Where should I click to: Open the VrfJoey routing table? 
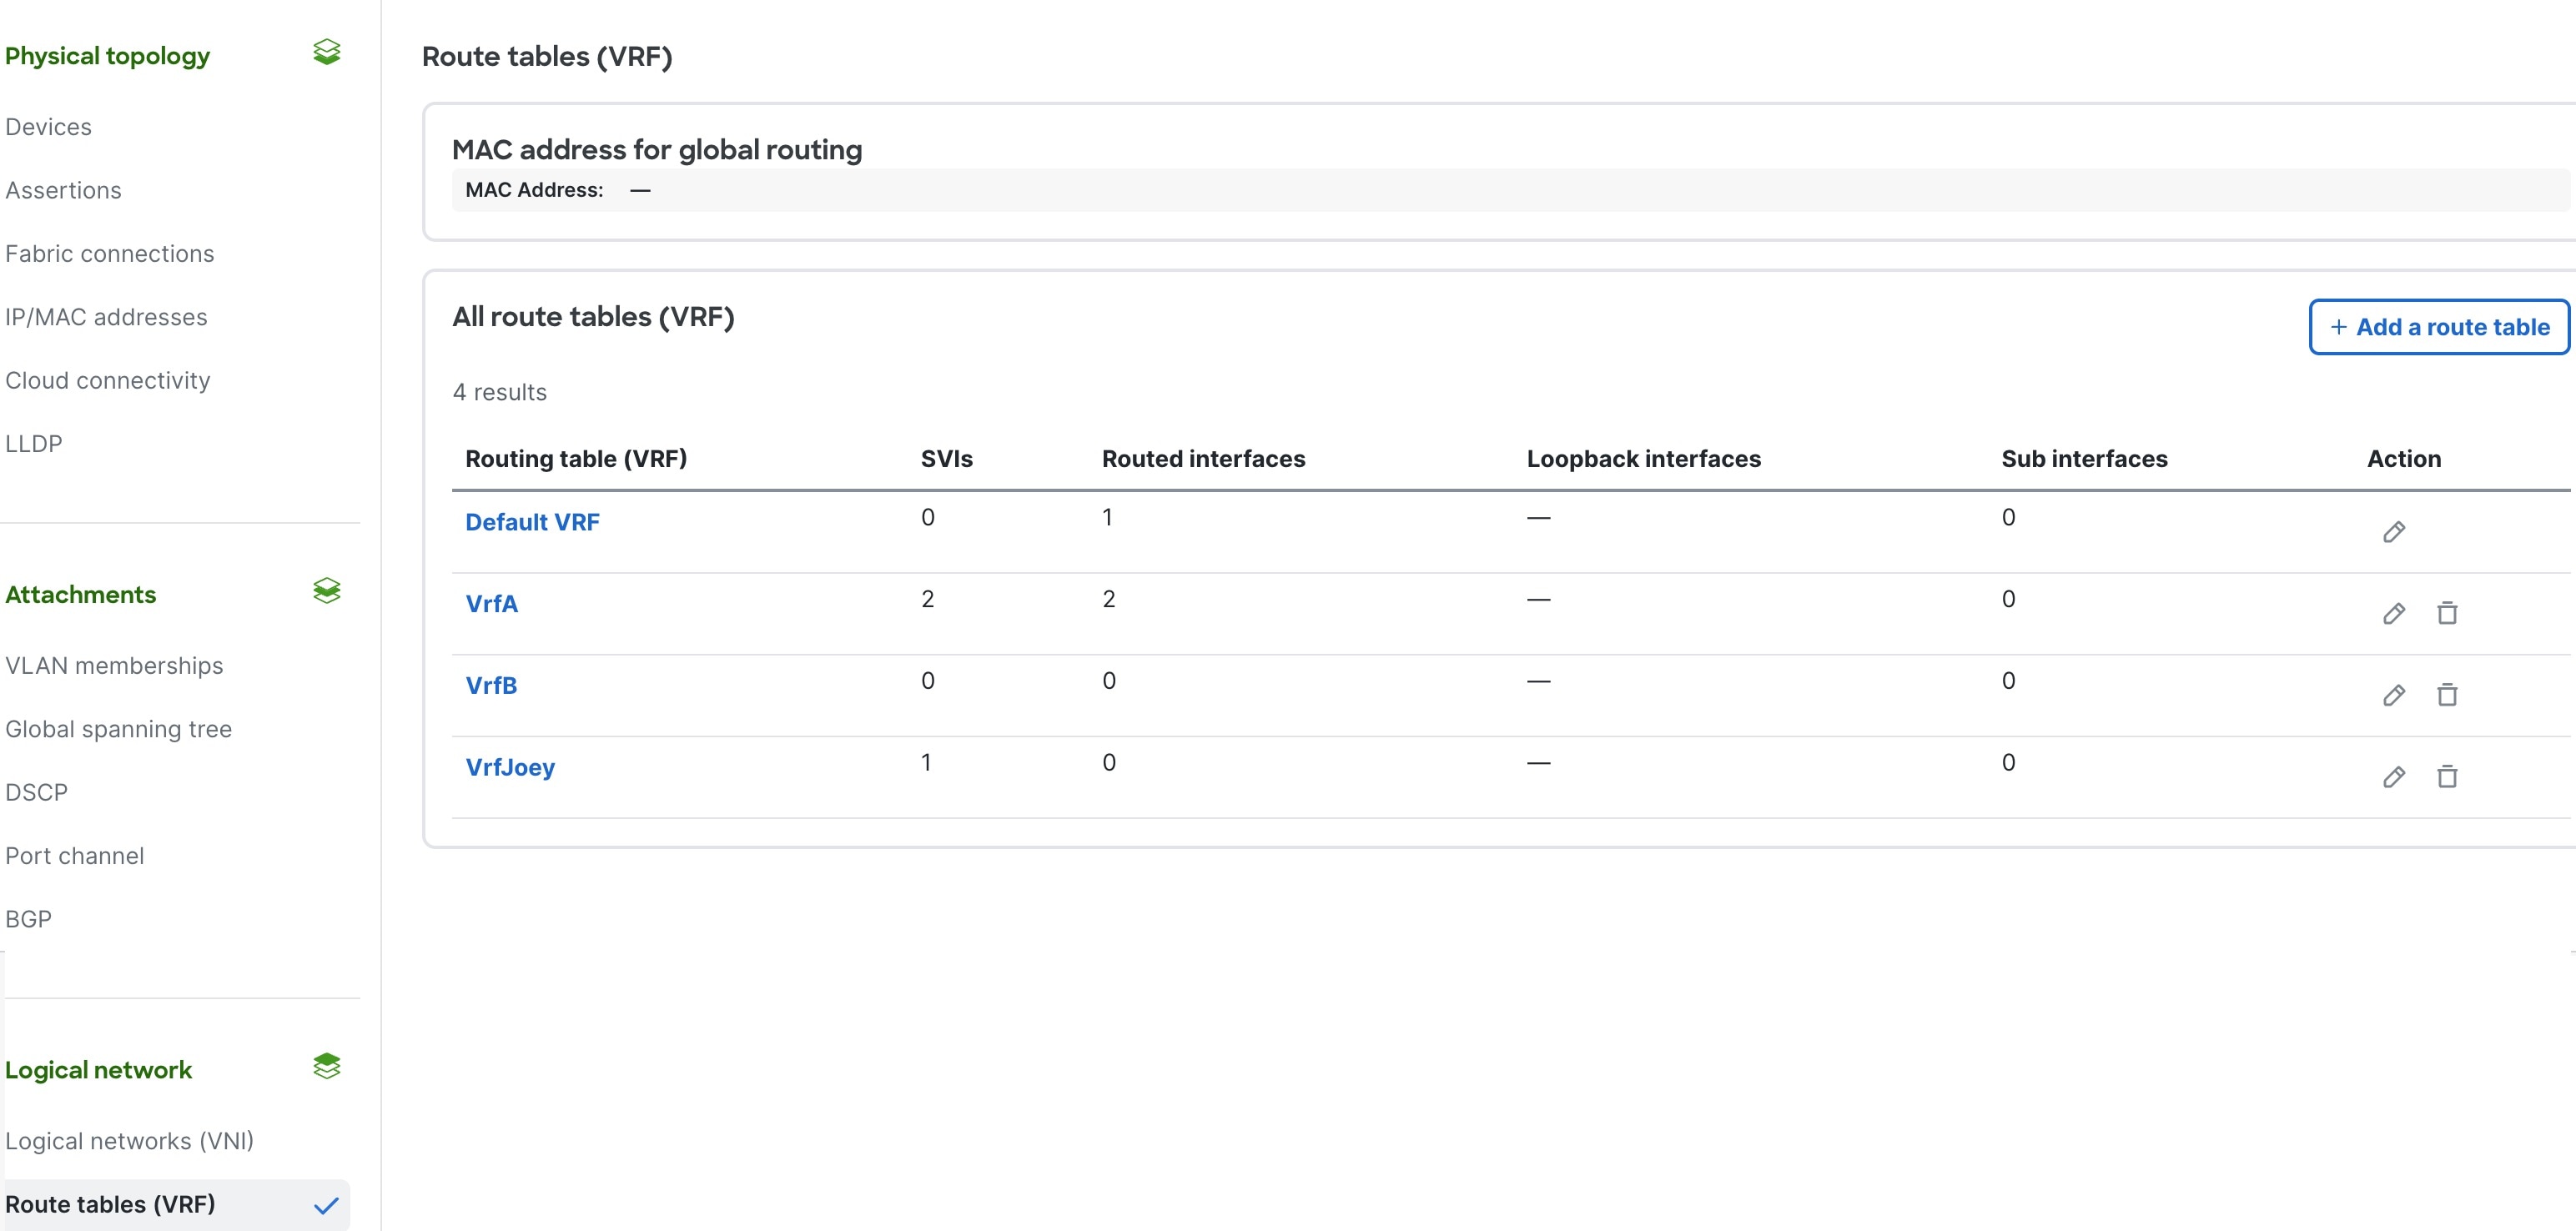coord(510,768)
